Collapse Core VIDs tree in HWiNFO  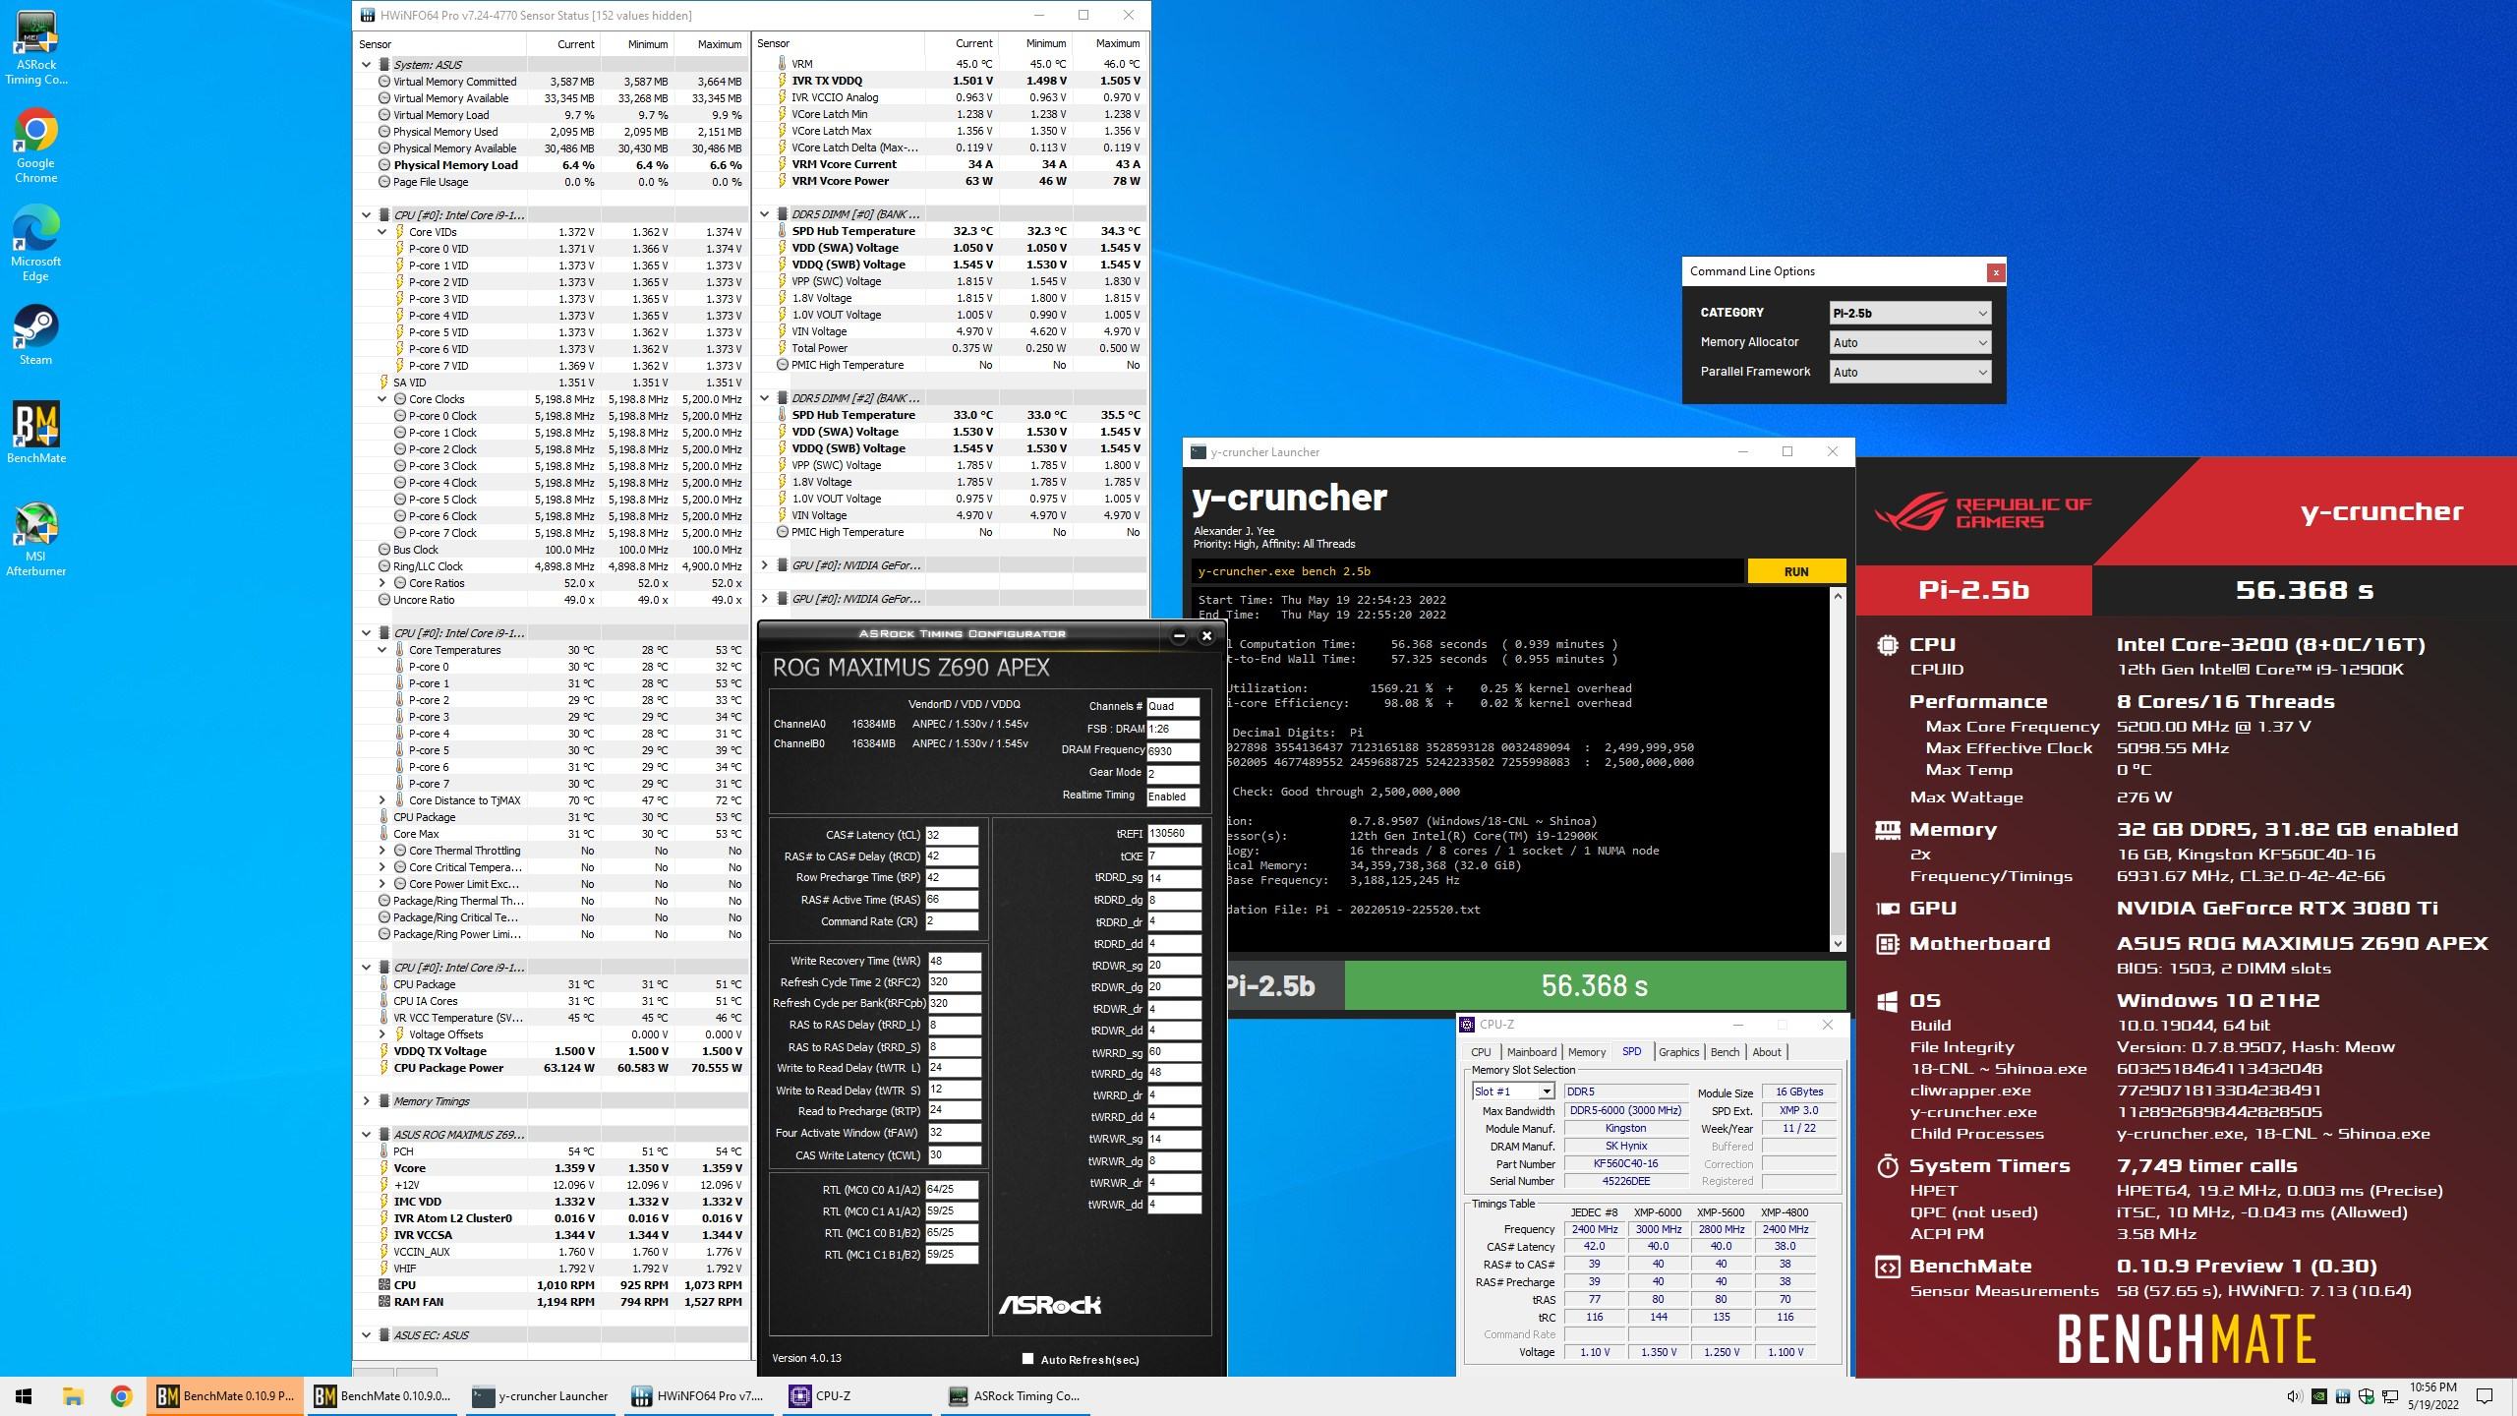(382, 232)
